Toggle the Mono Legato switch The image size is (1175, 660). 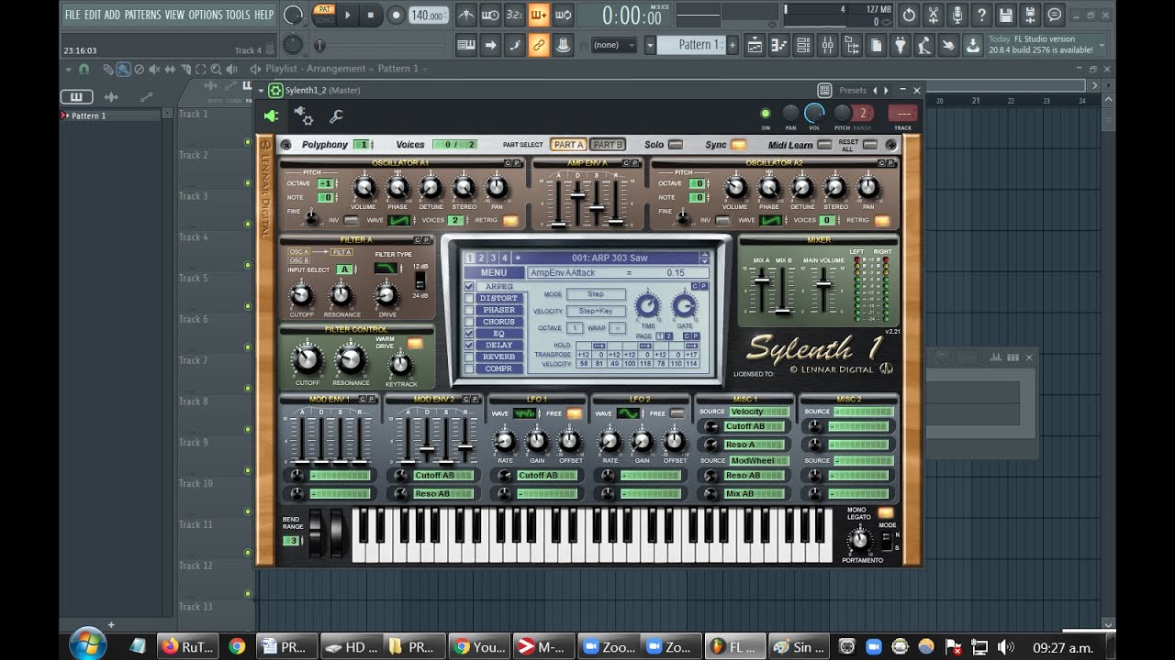[x=886, y=512]
